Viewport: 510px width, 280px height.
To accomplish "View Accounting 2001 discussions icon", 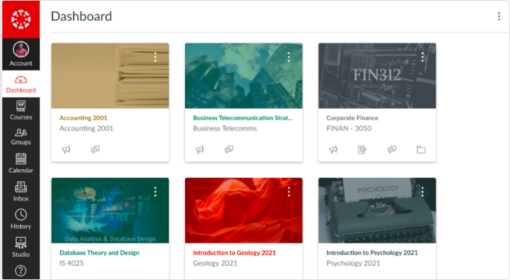I will [95, 149].
